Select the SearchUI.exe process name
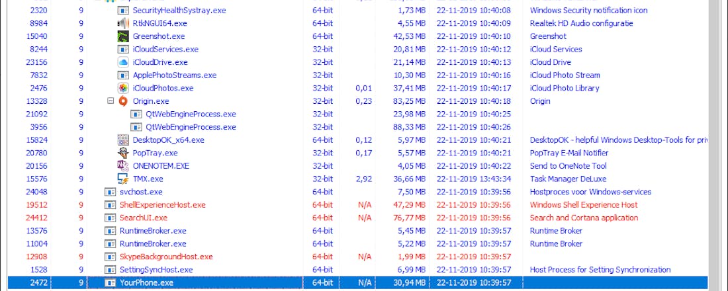The height and width of the screenshot is (291, 728). [144, 218]
